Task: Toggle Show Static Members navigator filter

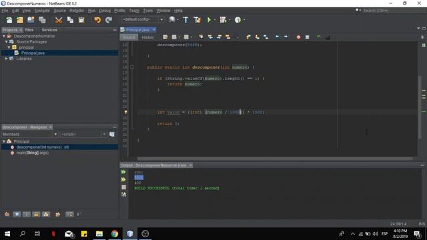Action: [x=27, y=215]
